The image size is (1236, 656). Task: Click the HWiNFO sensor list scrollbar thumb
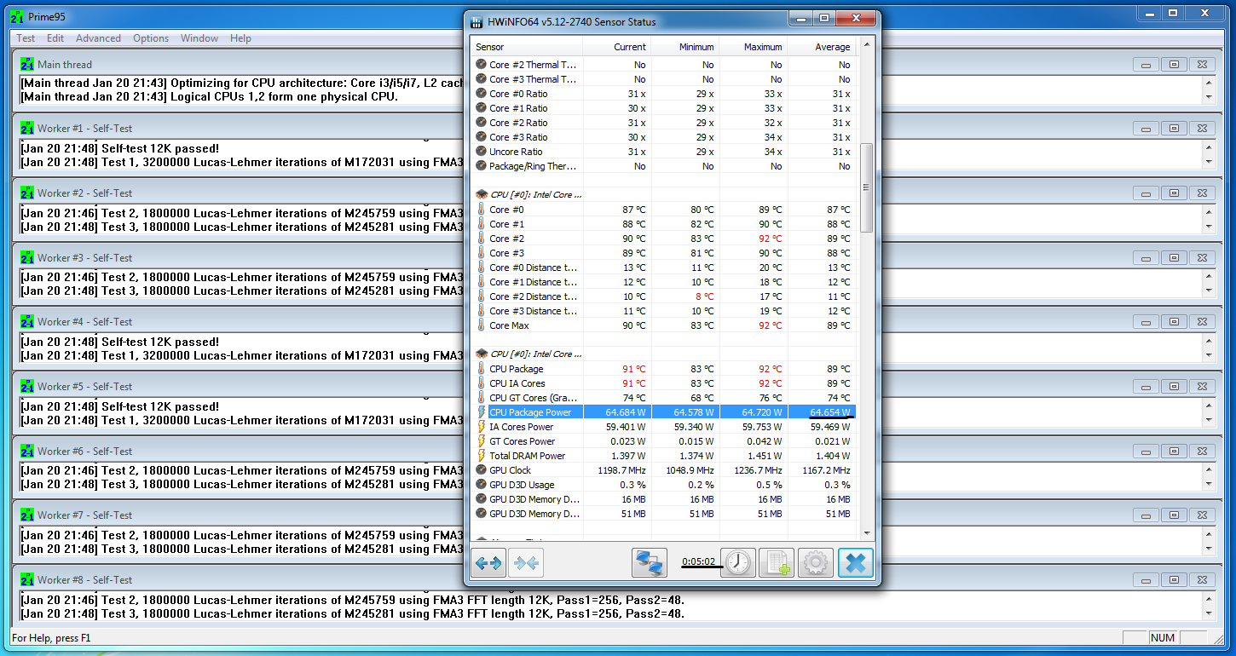point(867,187)
